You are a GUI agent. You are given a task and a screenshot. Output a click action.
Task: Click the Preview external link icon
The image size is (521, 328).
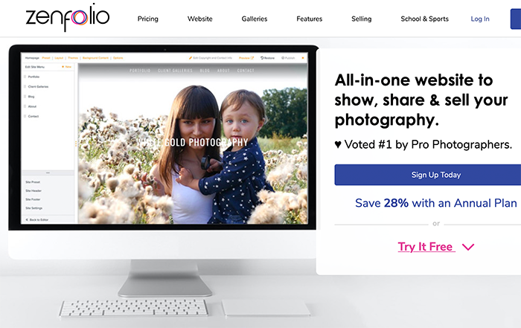(252, 58)
